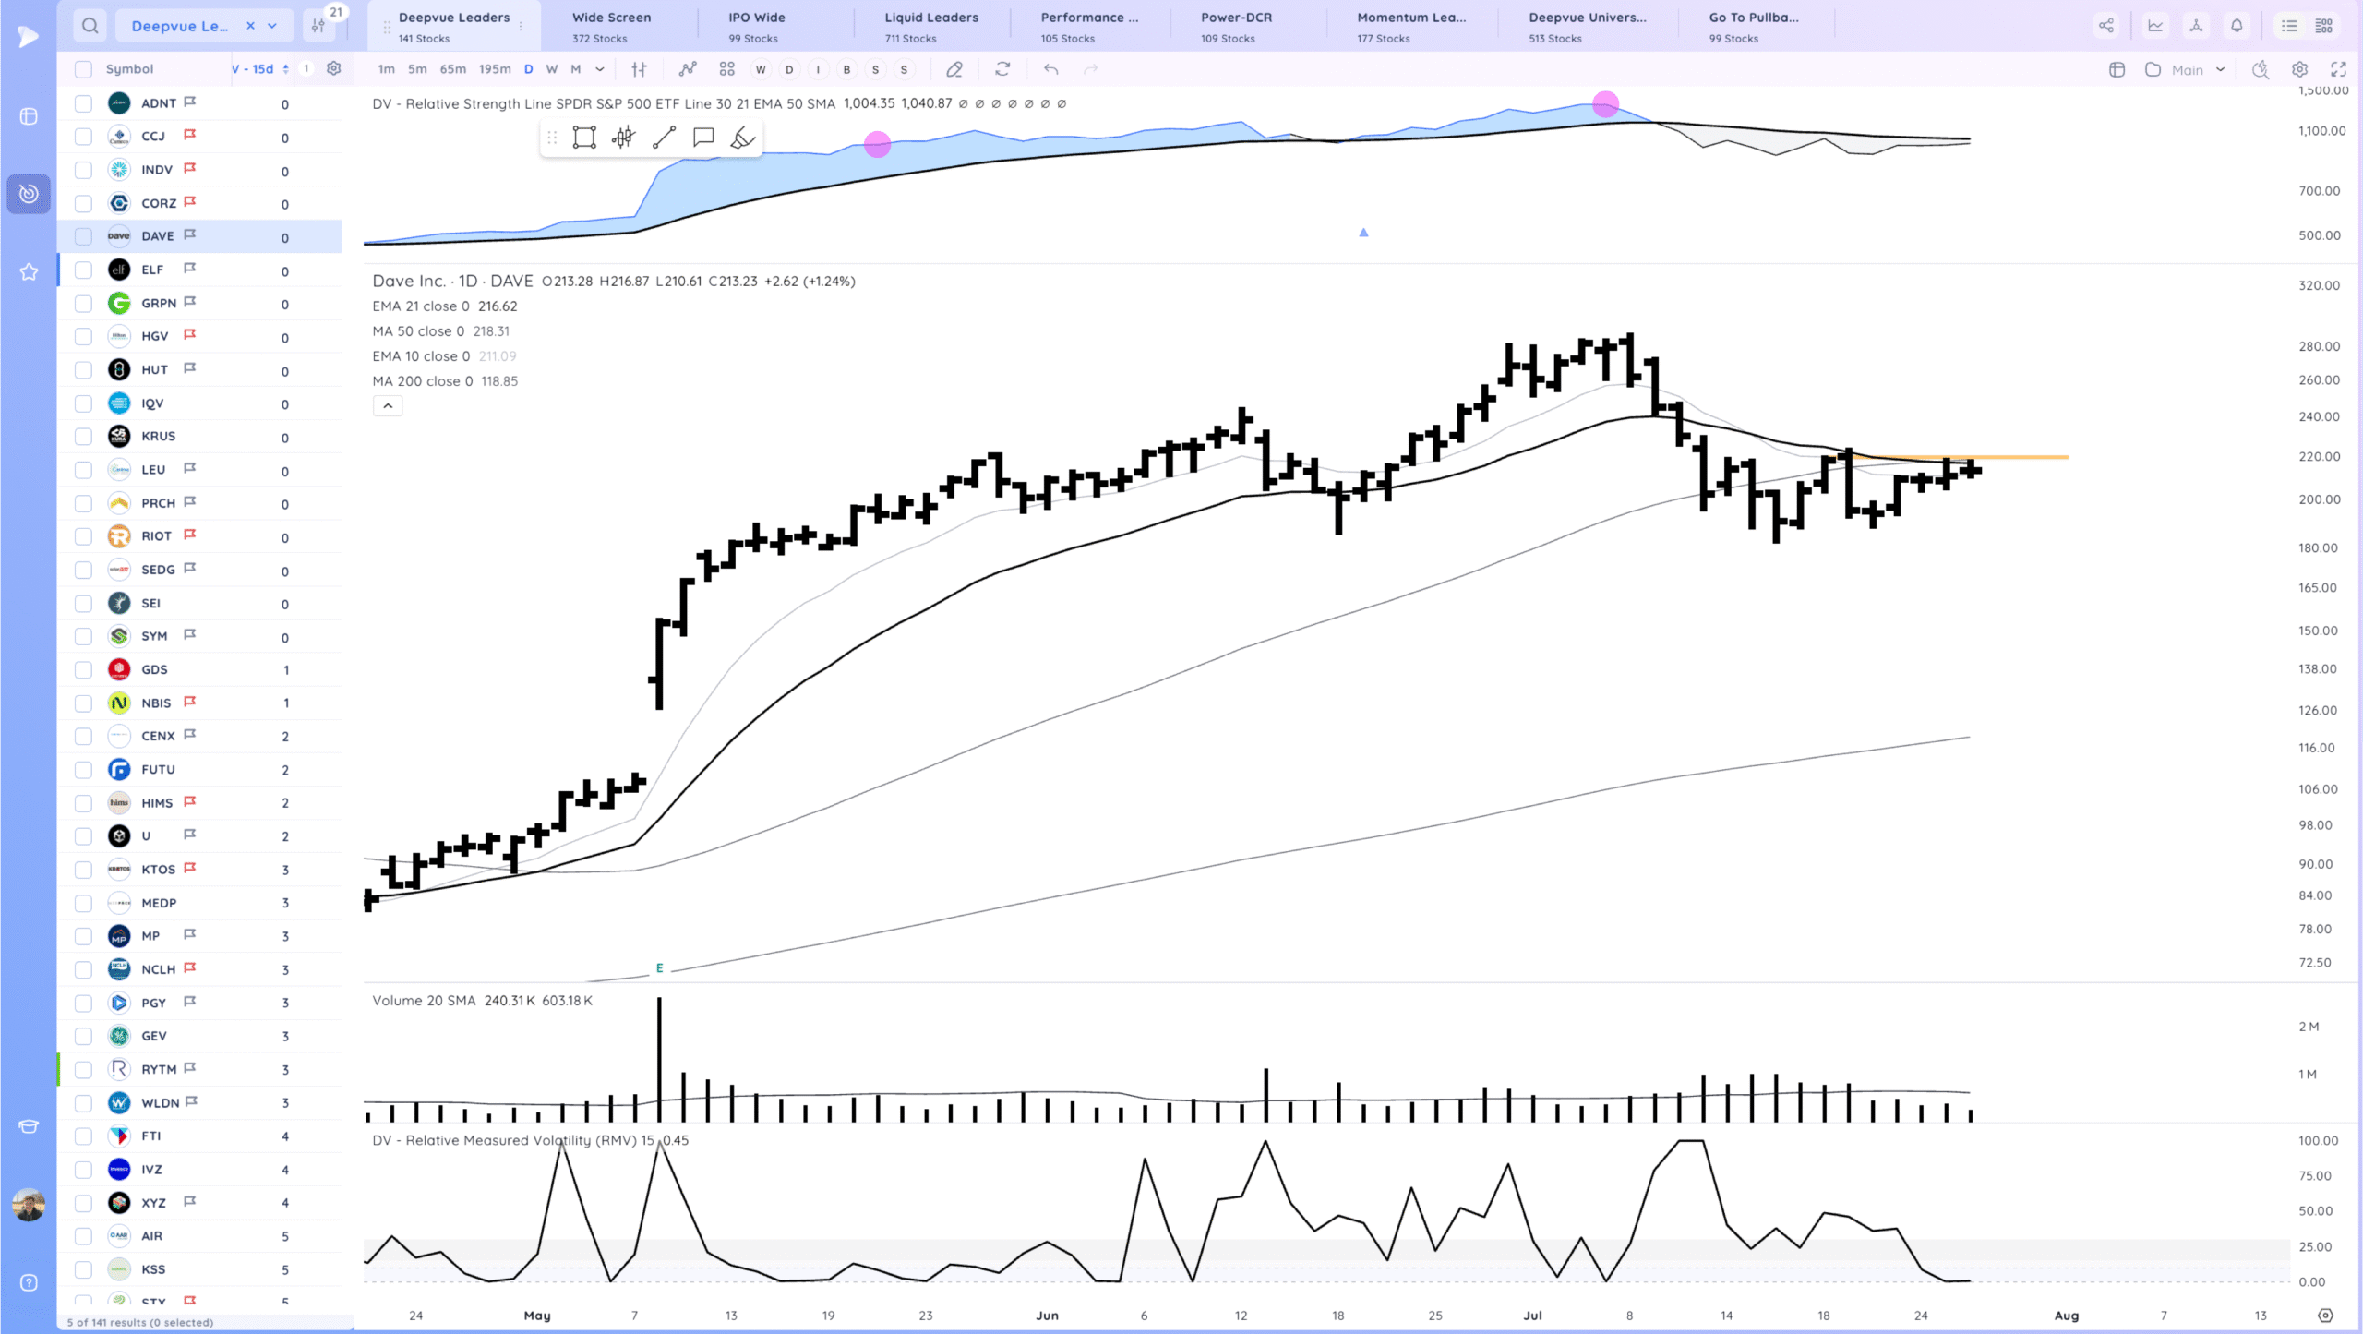The image size is (2363, 1334).
Task: Click the refresh chart icon
Action: tap(1002, 69)
